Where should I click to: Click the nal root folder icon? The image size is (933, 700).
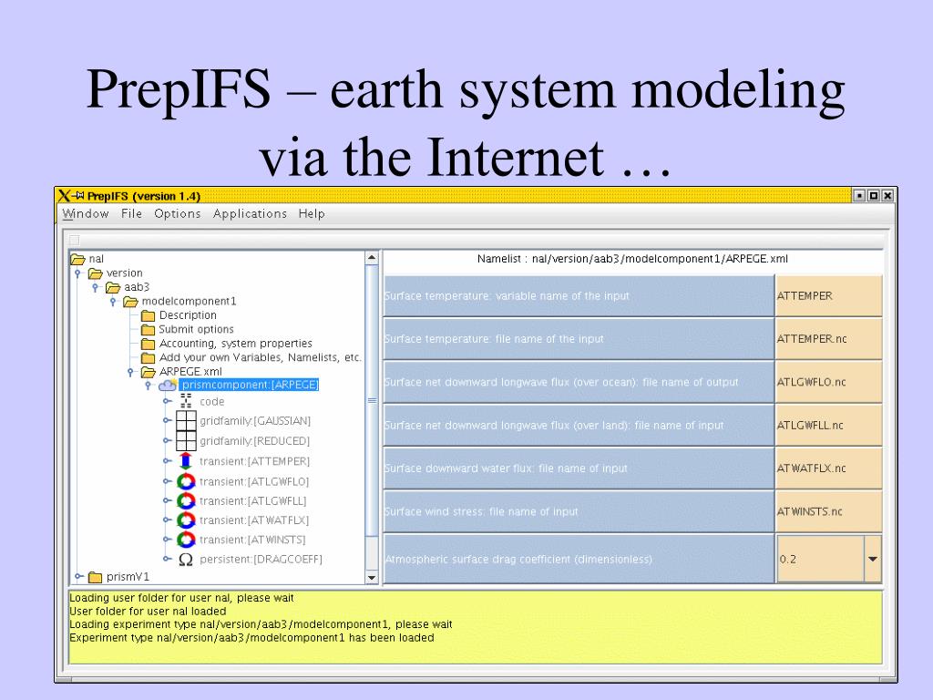click(x=78, y=260)
